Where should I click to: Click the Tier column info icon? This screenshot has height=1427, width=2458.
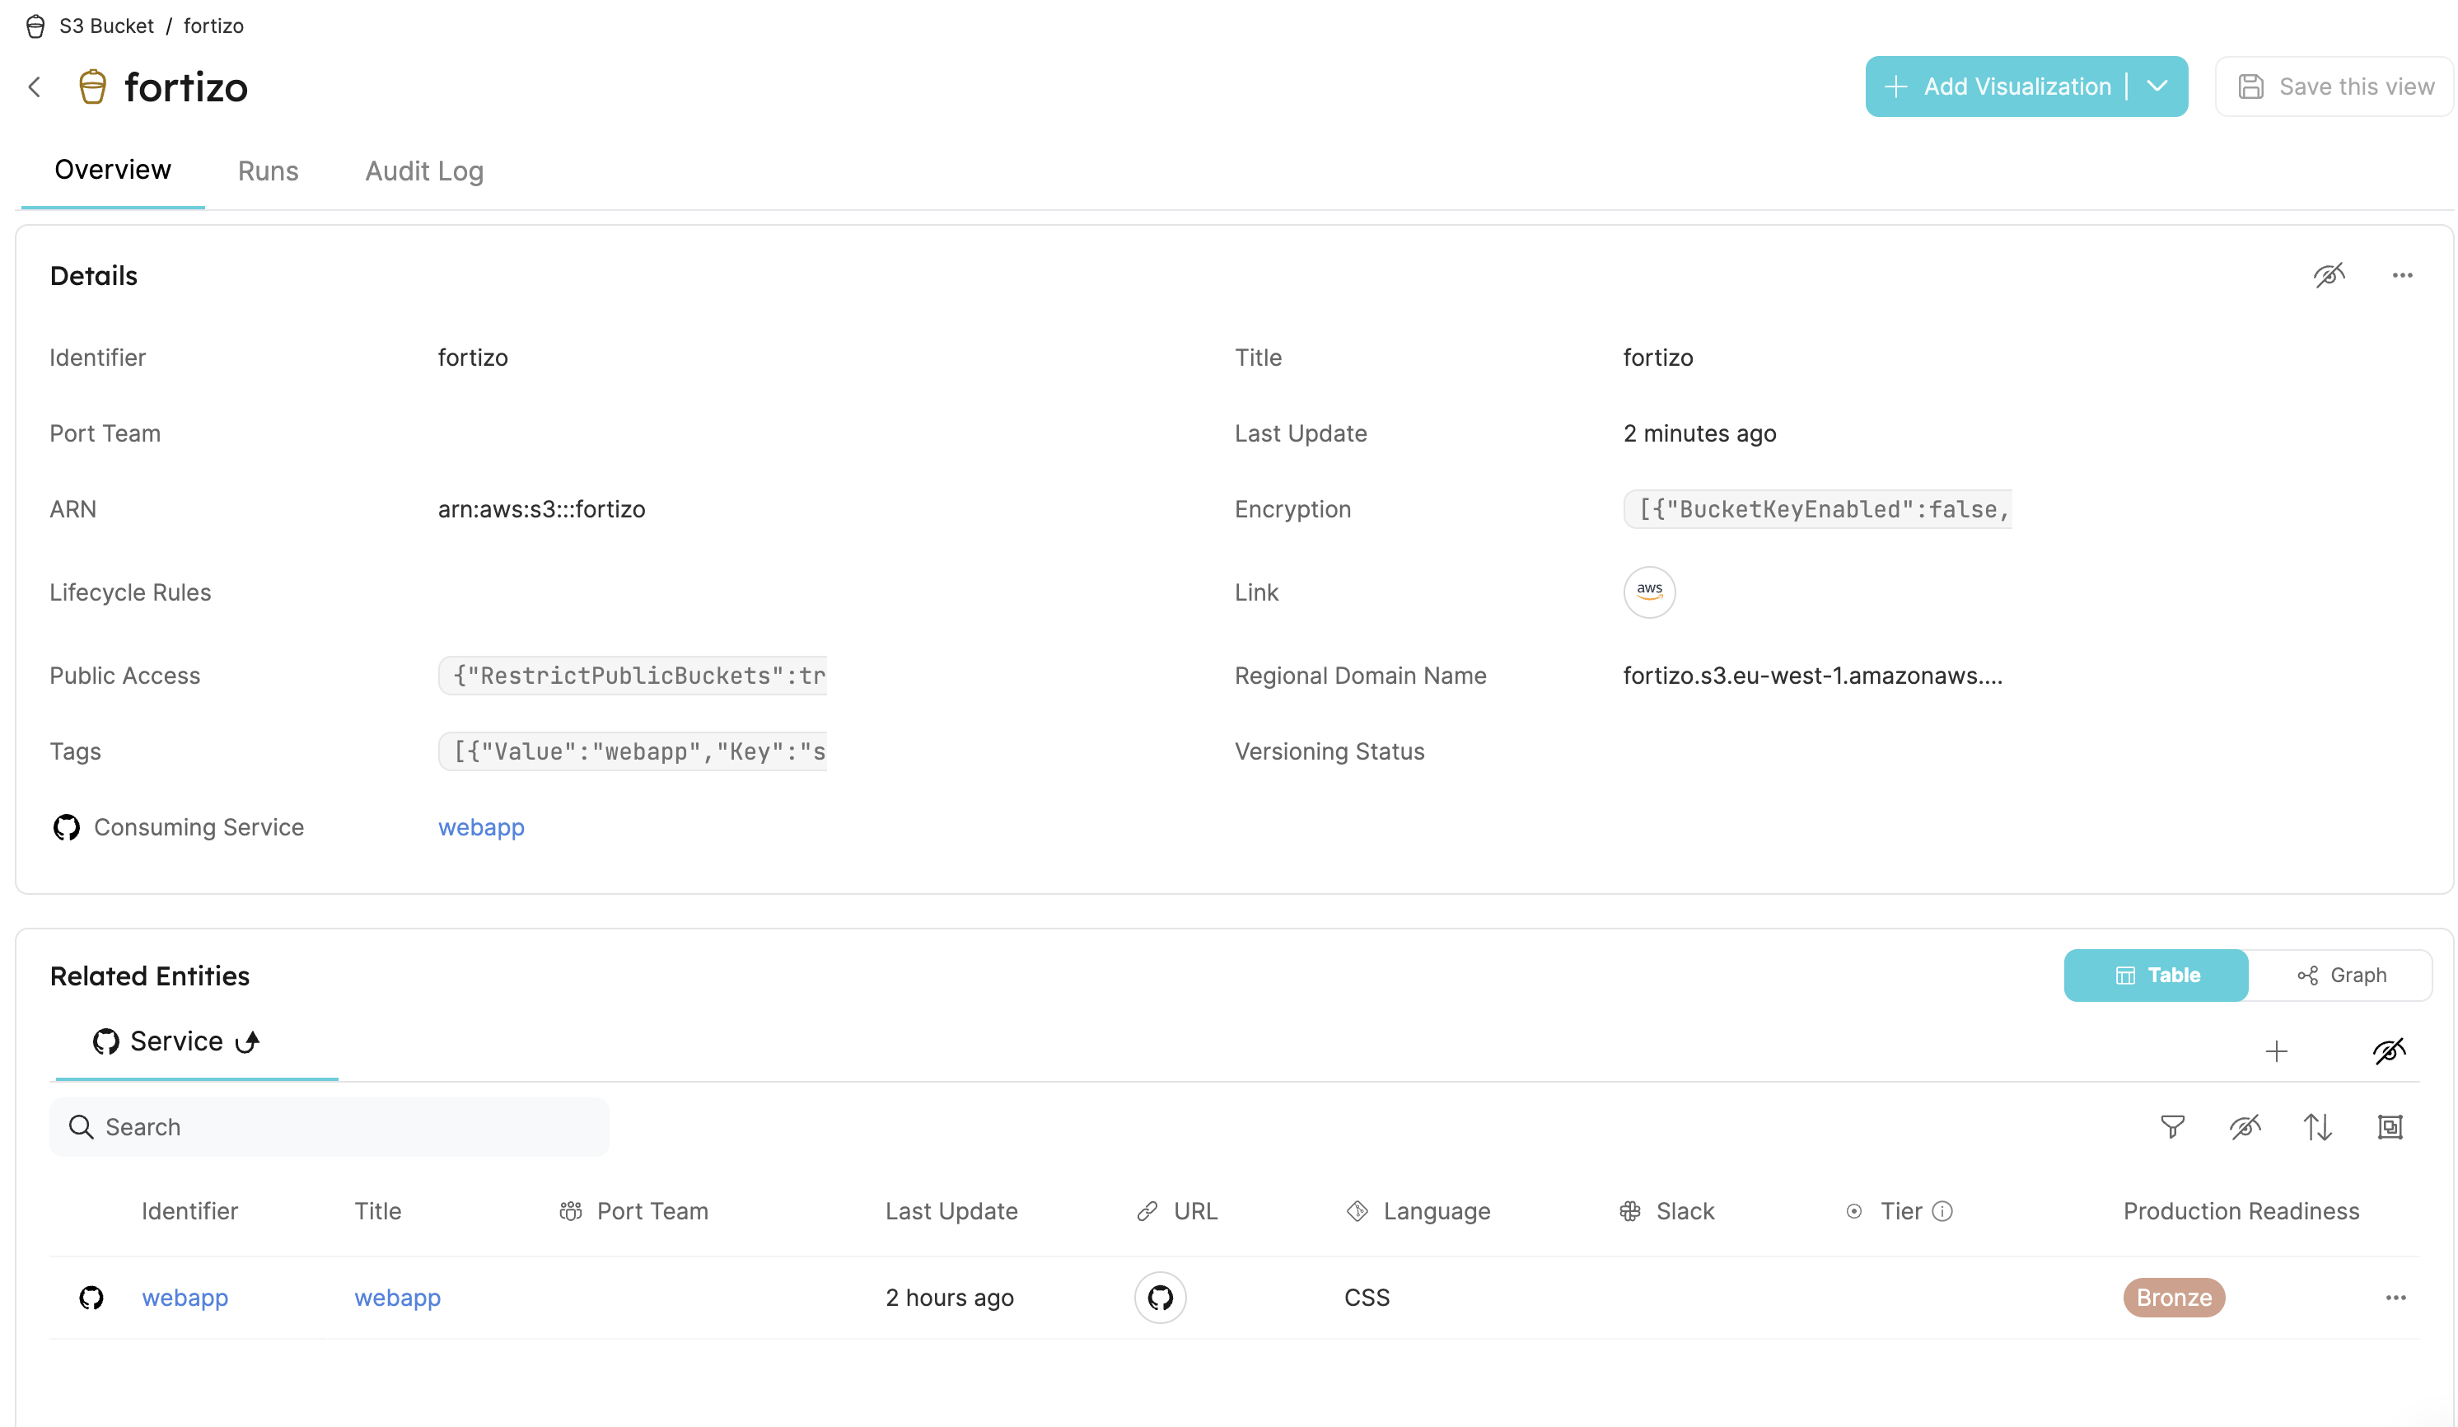pyautogui.click(x=1942, y=1210)
